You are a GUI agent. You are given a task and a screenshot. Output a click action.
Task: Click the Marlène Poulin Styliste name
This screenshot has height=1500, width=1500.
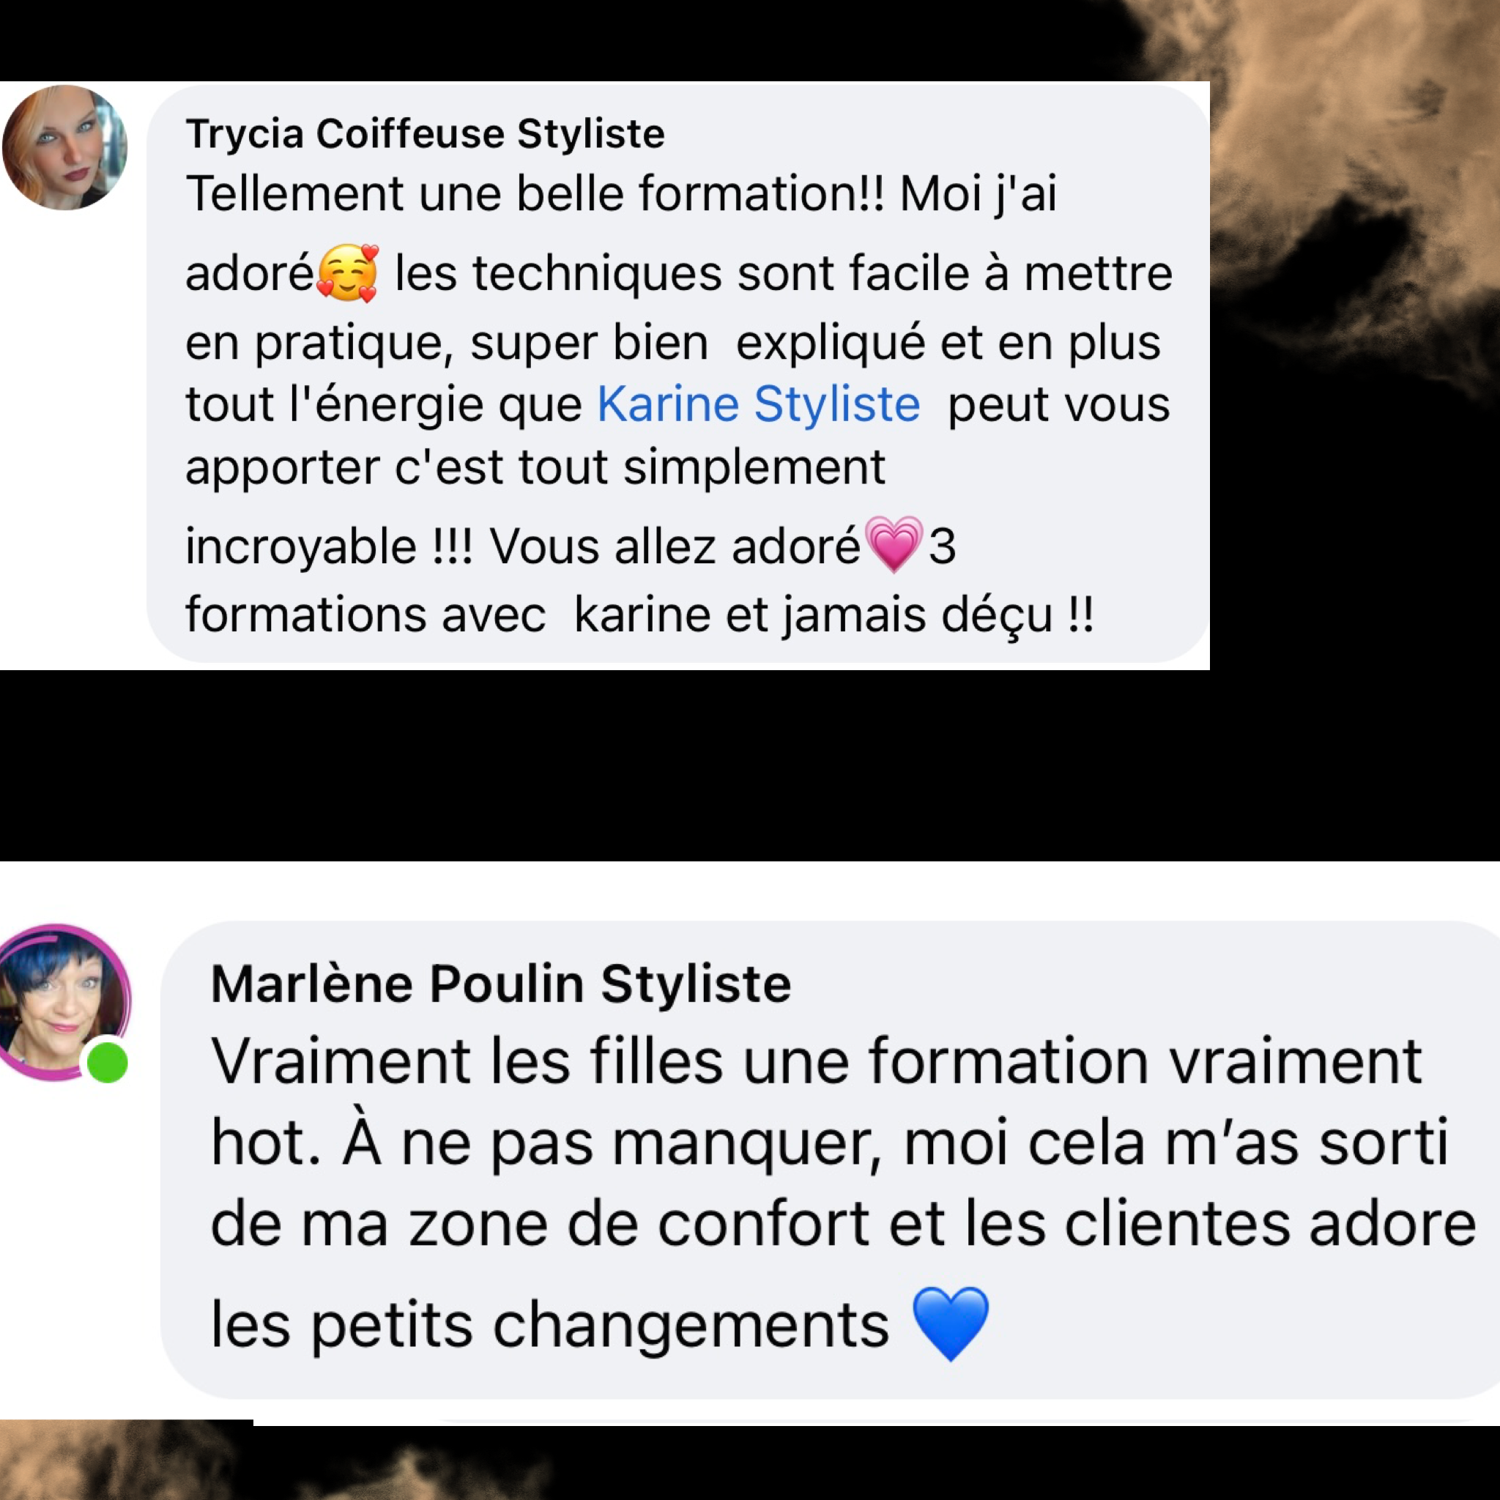click(x=501, y=984)
